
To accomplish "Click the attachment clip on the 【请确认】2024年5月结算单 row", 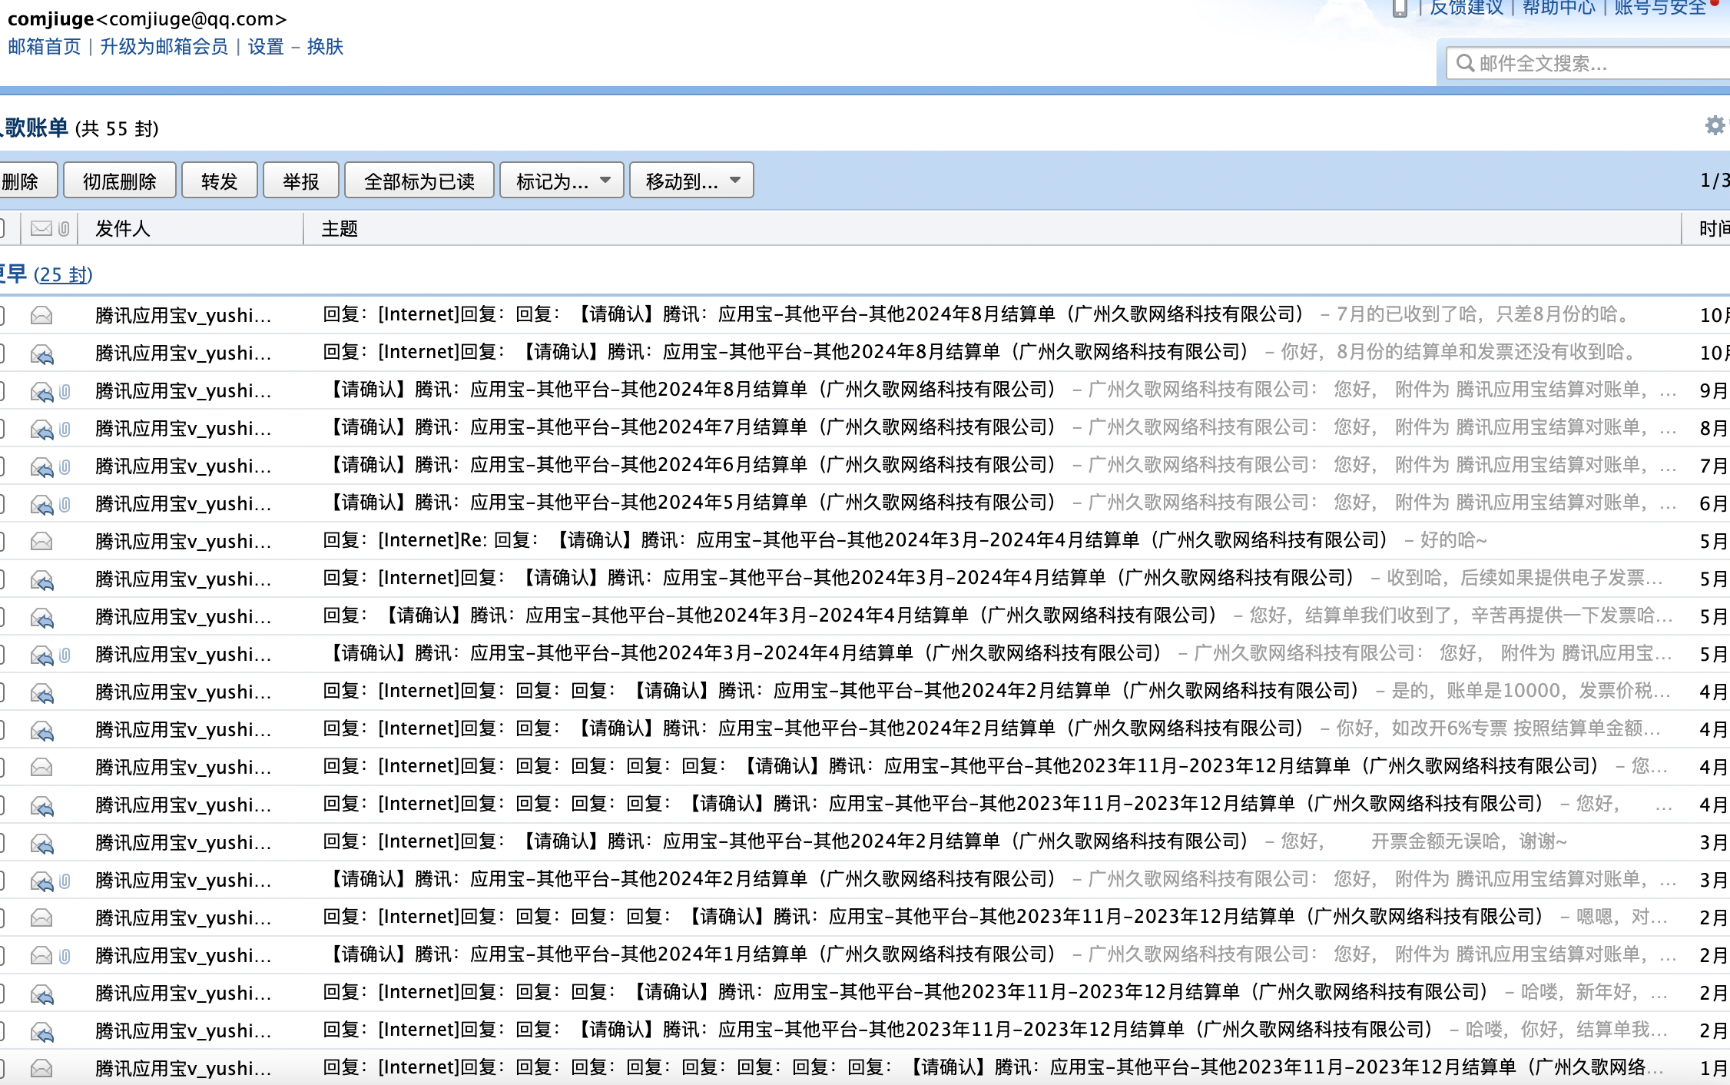I will pos(65,504).
